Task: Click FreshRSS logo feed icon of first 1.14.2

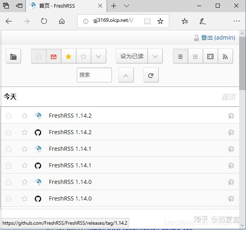Action: pyautogui.click(x=38, y=116)
